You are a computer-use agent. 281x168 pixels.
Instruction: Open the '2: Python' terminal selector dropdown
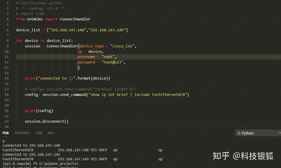pos(258,133)
